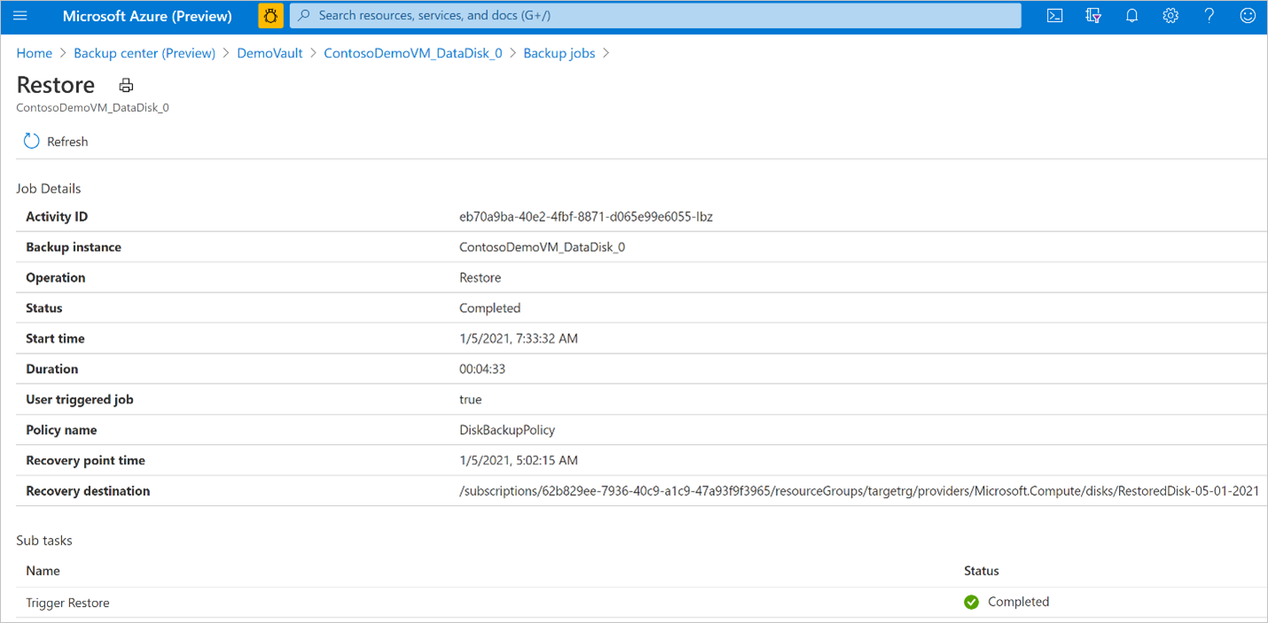Viewport: 1268px width, 623px height.
Task: Open the Help question mark panel
Action: tap(1209, 15)
